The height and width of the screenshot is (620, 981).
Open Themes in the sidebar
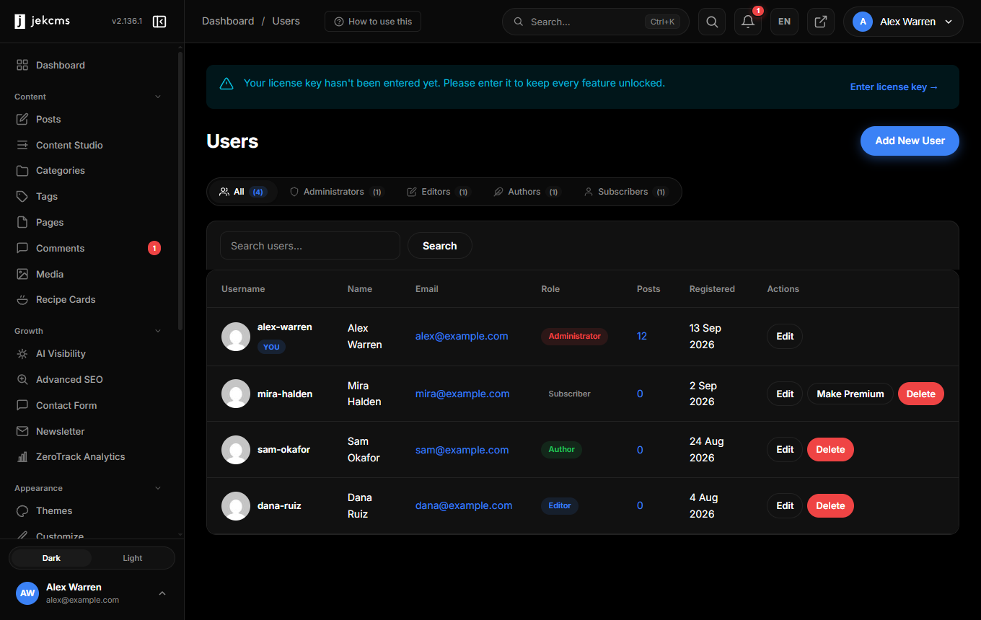92,510
